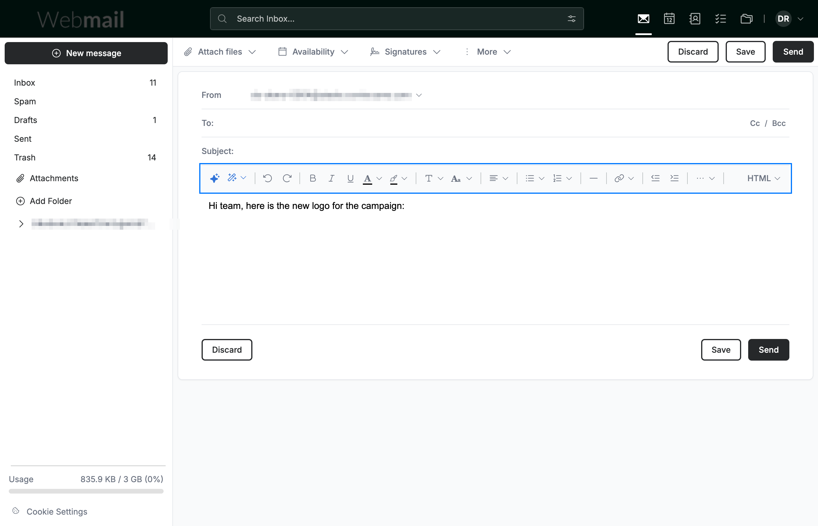Open the Signatures menu
Viewport: 818px width, 526px height.
pos(405,51)
